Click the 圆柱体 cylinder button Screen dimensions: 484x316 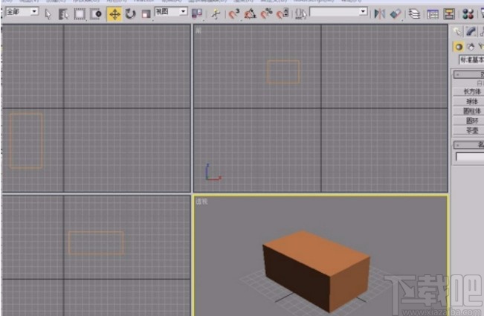tap(468, 111)
